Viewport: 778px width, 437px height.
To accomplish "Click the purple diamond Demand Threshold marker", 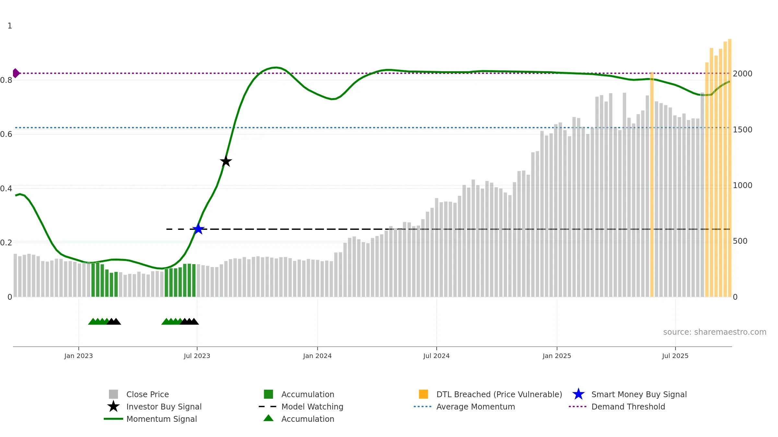I will point(16,73).
